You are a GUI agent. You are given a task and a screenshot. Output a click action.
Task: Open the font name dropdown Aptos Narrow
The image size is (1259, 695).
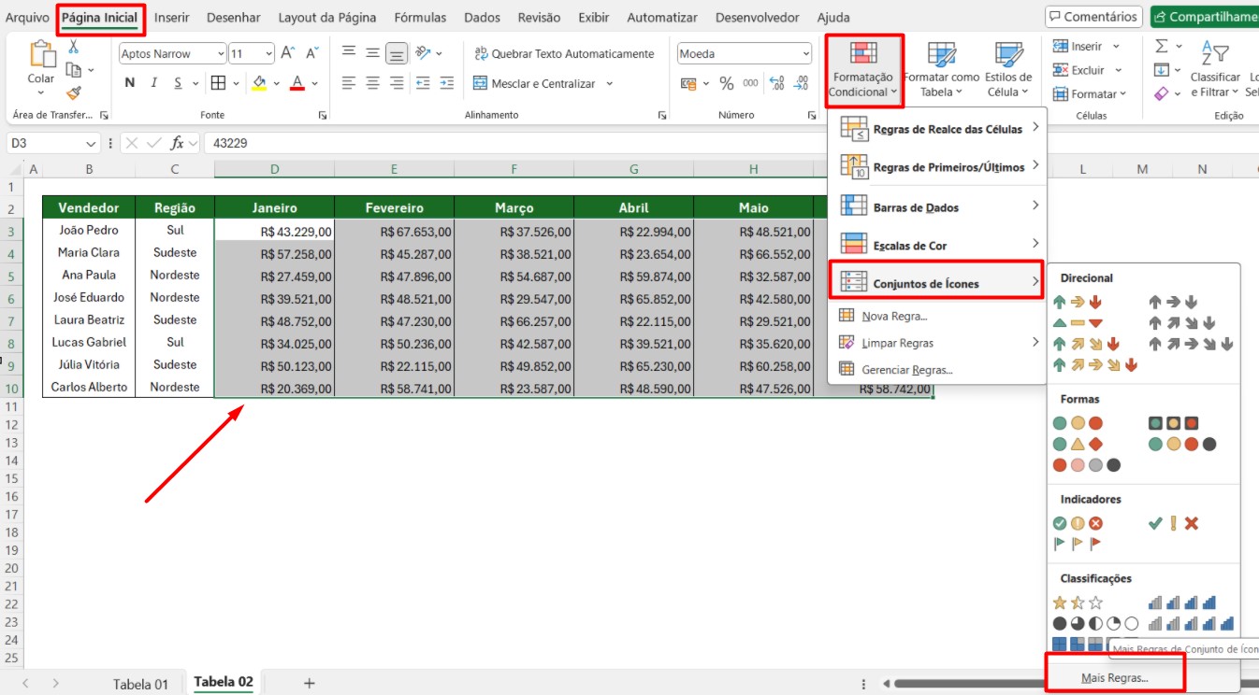[x=221, y=54]
